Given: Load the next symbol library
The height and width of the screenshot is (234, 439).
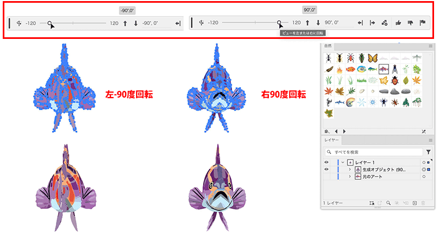Looking at the screenshot, I should coord(344,132).
